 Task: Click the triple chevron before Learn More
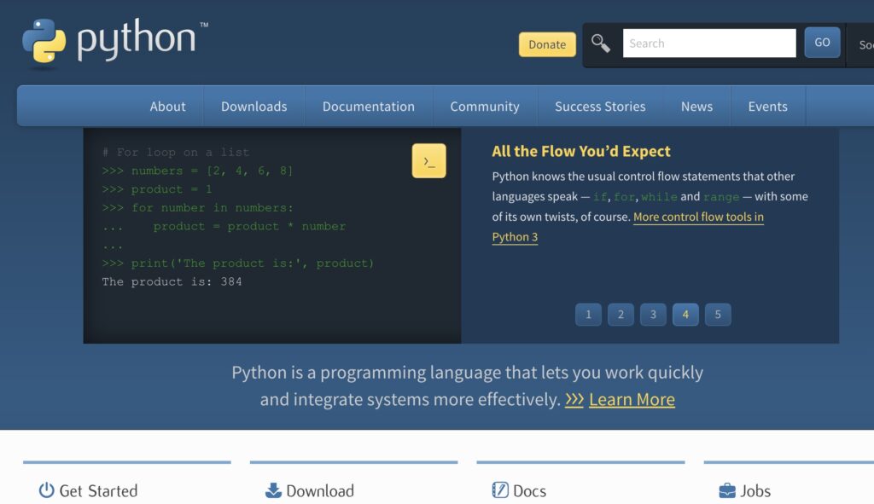coord(574,399)
